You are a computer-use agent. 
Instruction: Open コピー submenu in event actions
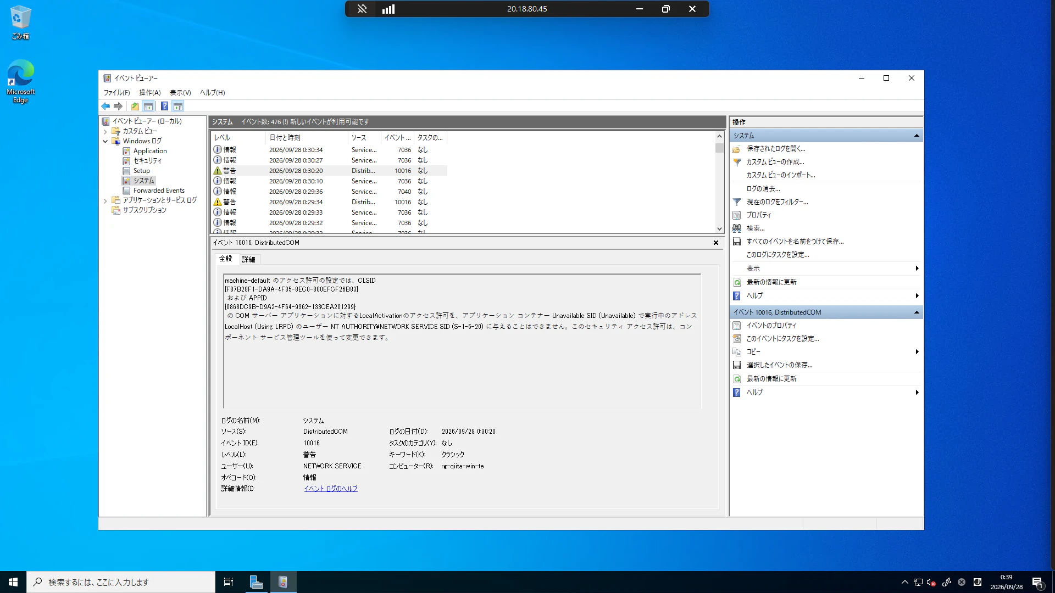[917, 352]
